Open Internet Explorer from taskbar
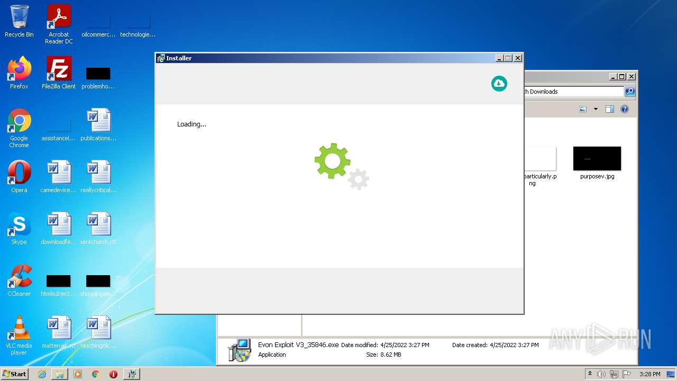This screenshot has width=677, height=381. [x=42, y=374]
